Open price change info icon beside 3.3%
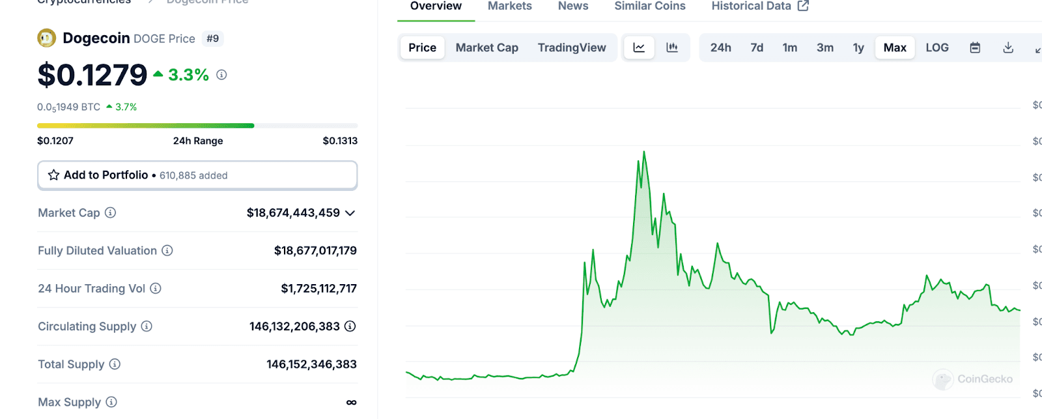This screenshot has height=419, width=1042. [x=221, y=75]
